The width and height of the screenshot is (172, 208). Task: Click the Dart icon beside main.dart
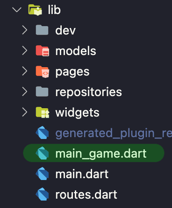click(x=42, y=173)
